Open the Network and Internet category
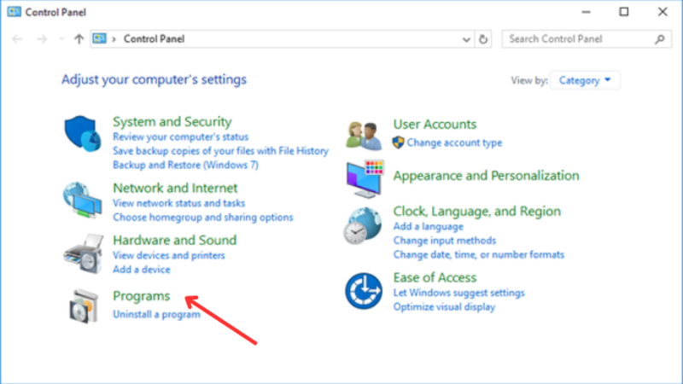Screen dimensions: 683x384 pyautogui.click(x=175, y=188)
